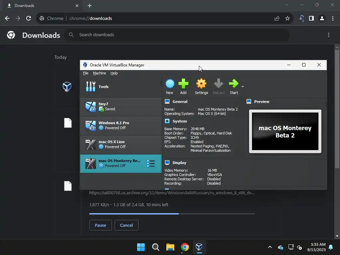Open Chrome profile avatar icon
The width and height of the screenshot is (340, 255).
tap(322, 19)
